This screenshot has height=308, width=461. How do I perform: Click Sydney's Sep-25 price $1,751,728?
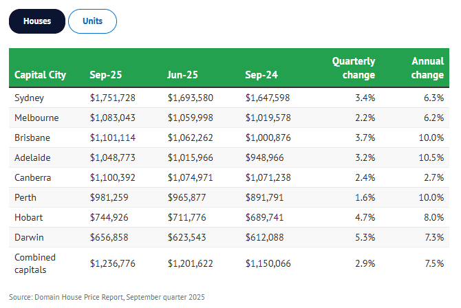coord(113,98)
